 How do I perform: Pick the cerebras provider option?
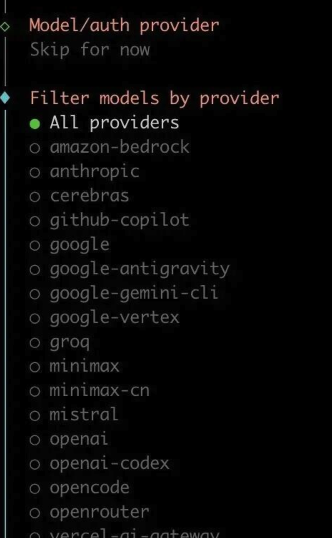click(89, 196)
